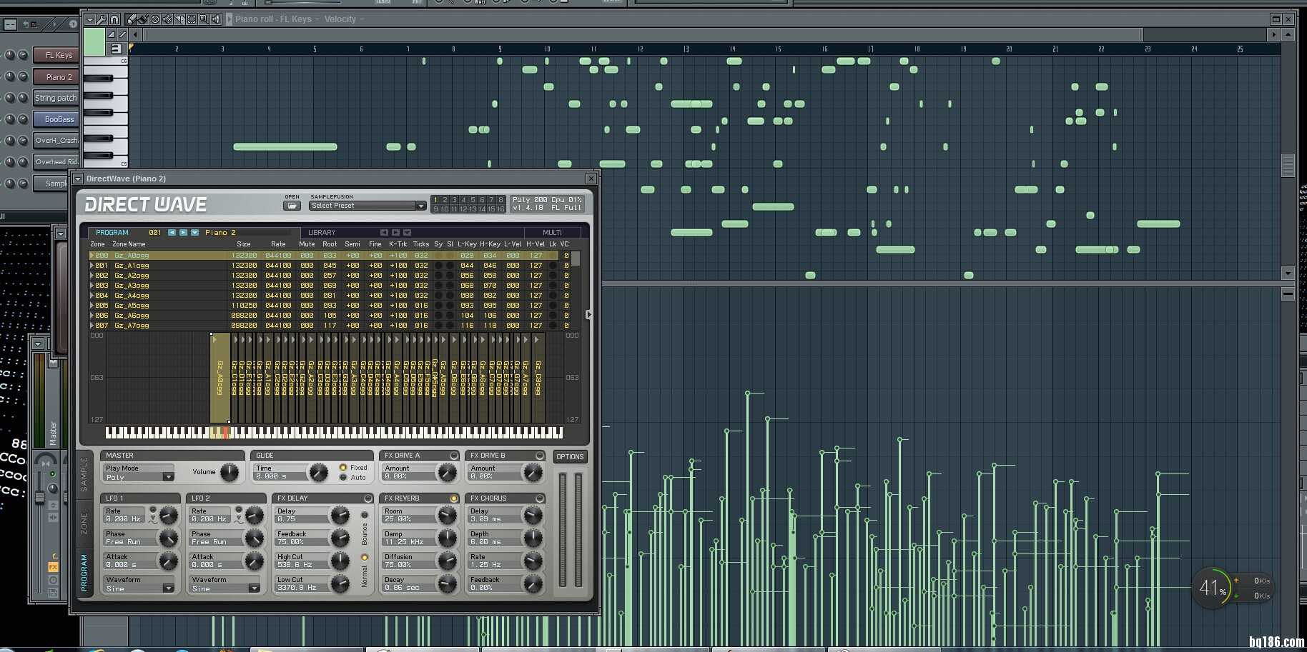Toggle the magnet snap icon in piano roll
1307x652 pixels.
(x=114, y=19)
